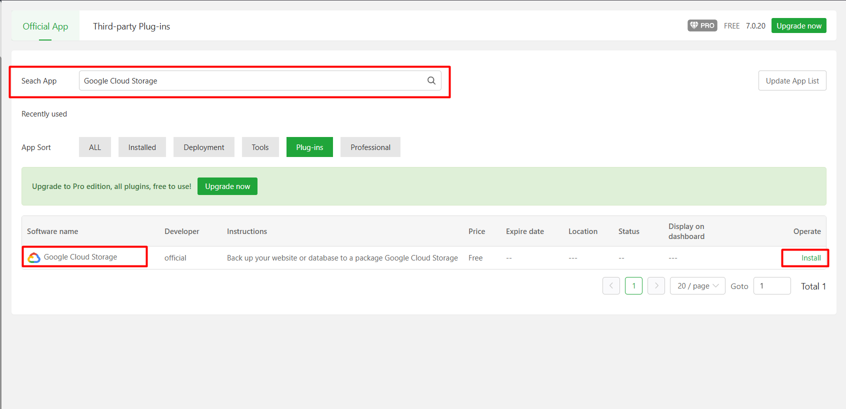Image resolution: width=846 pixels, height=409 pixels.
Task: Focus the Search App input field
Action: pos(260,80)
